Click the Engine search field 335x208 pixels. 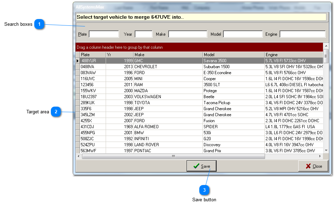click(302, 34)
